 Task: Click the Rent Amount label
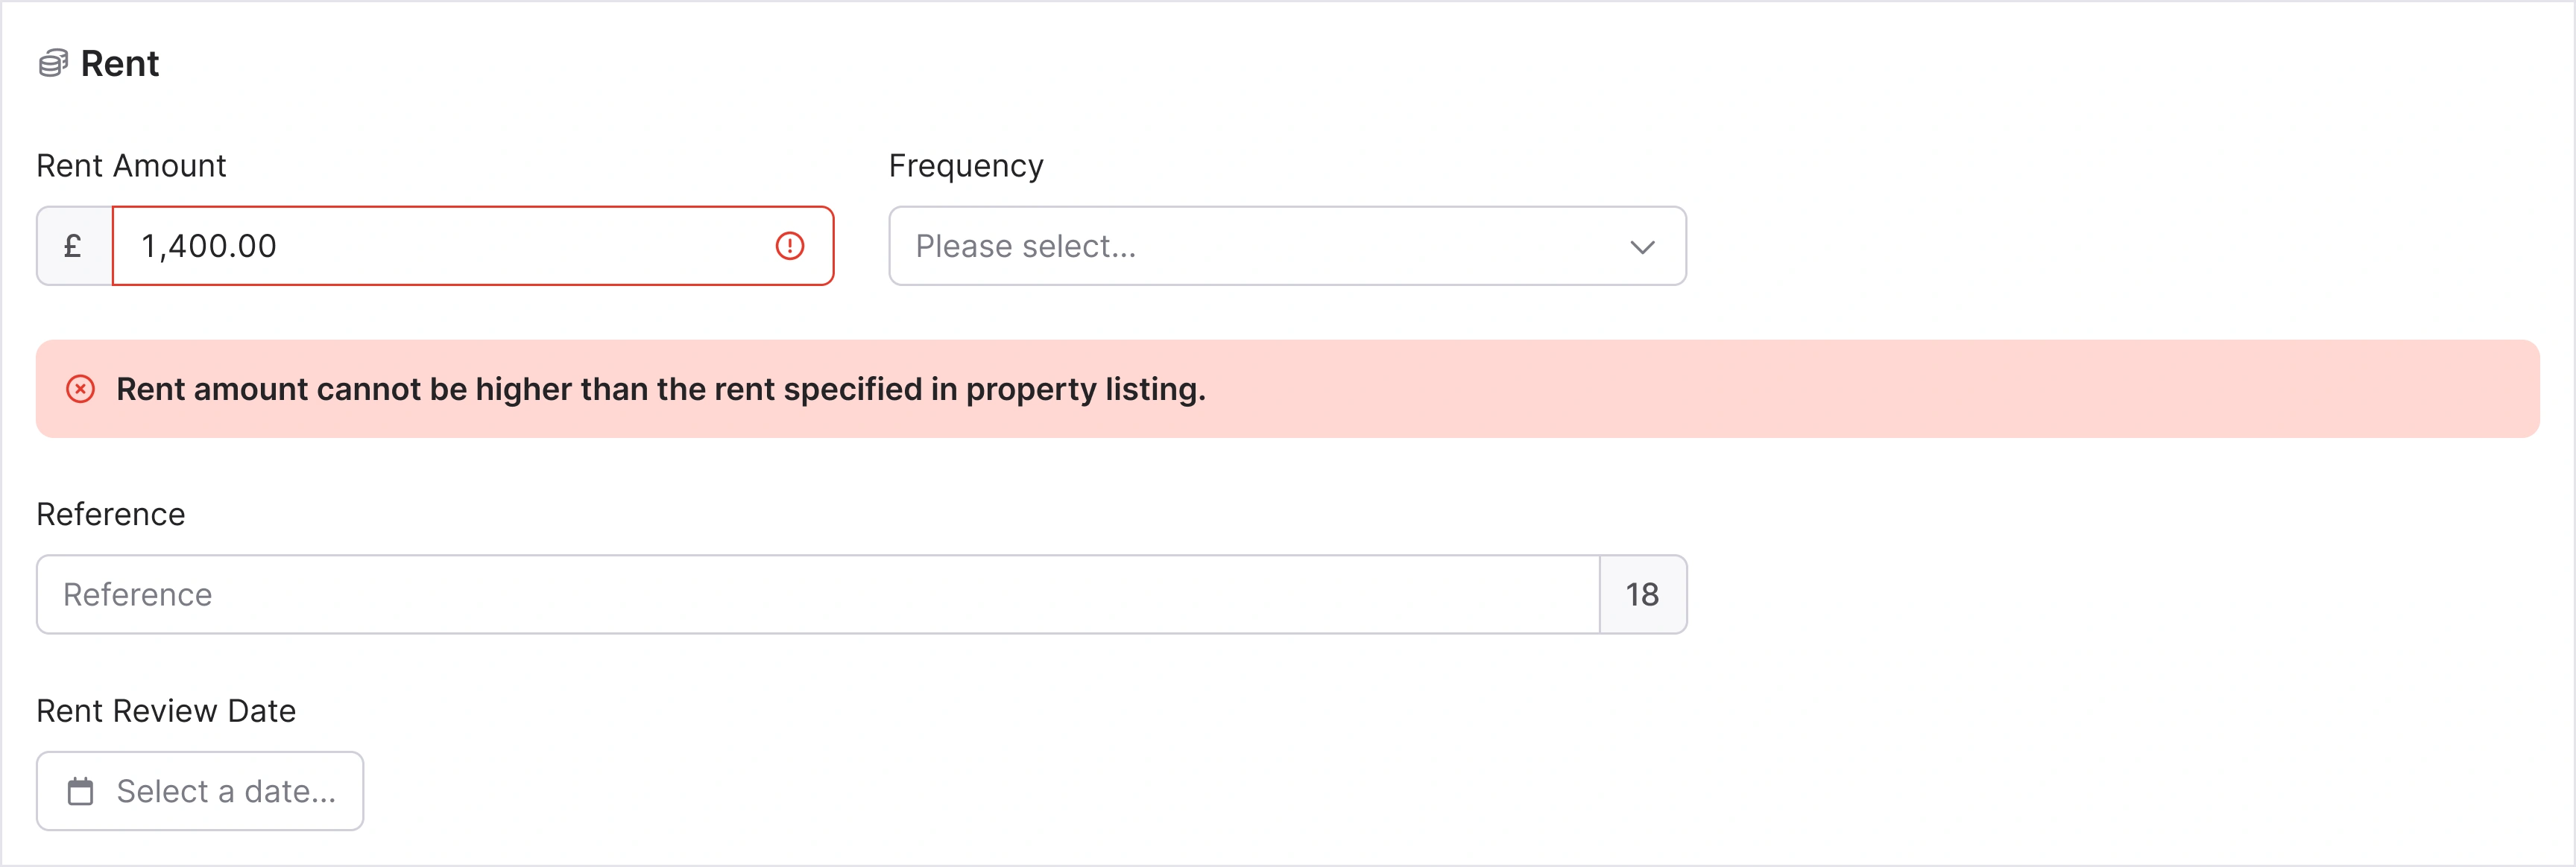click(x=131, y=166)
